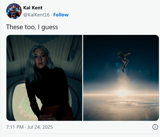This screenshot has width=160, height=137.
Task: Click the bright sun on the horizon
Action: click(122, 93)
